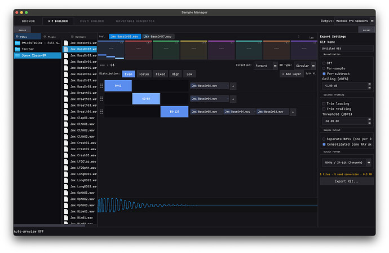Increase the Threshold dBFS value
The height and width of the screenshot is (253, 389).
pyautogui.click(x=369, y=120)
